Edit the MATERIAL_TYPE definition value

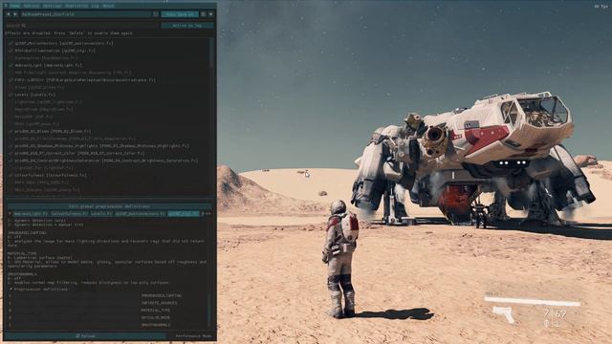[75, 311]
